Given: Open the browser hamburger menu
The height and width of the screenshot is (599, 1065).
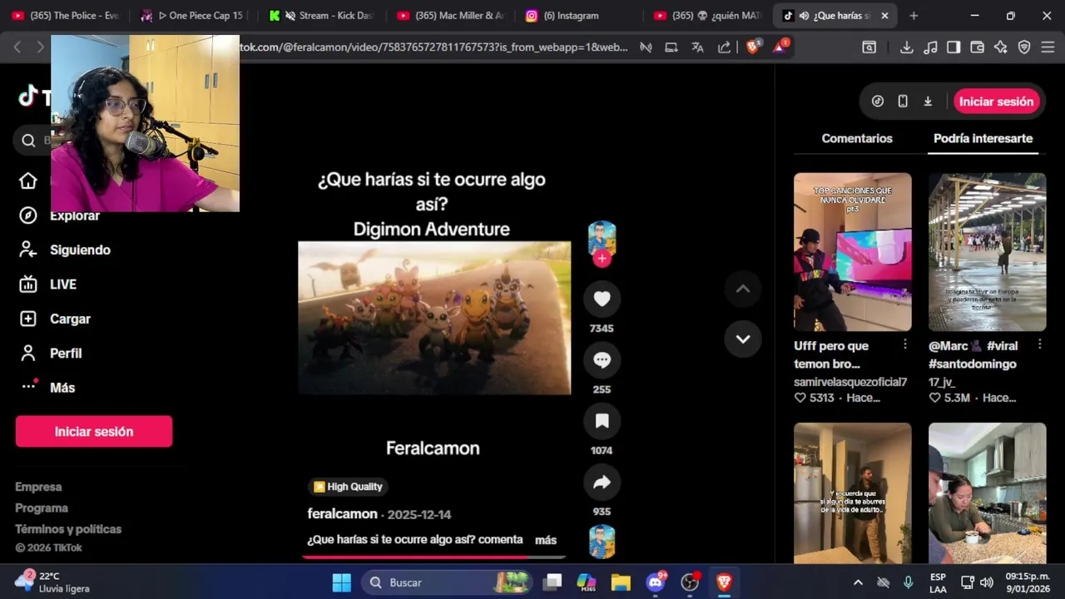Looking at the screenshot, I should (1048, 47).
